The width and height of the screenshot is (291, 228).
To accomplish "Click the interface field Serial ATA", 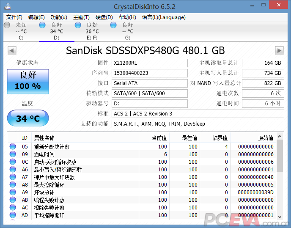I will coord(150,83).
